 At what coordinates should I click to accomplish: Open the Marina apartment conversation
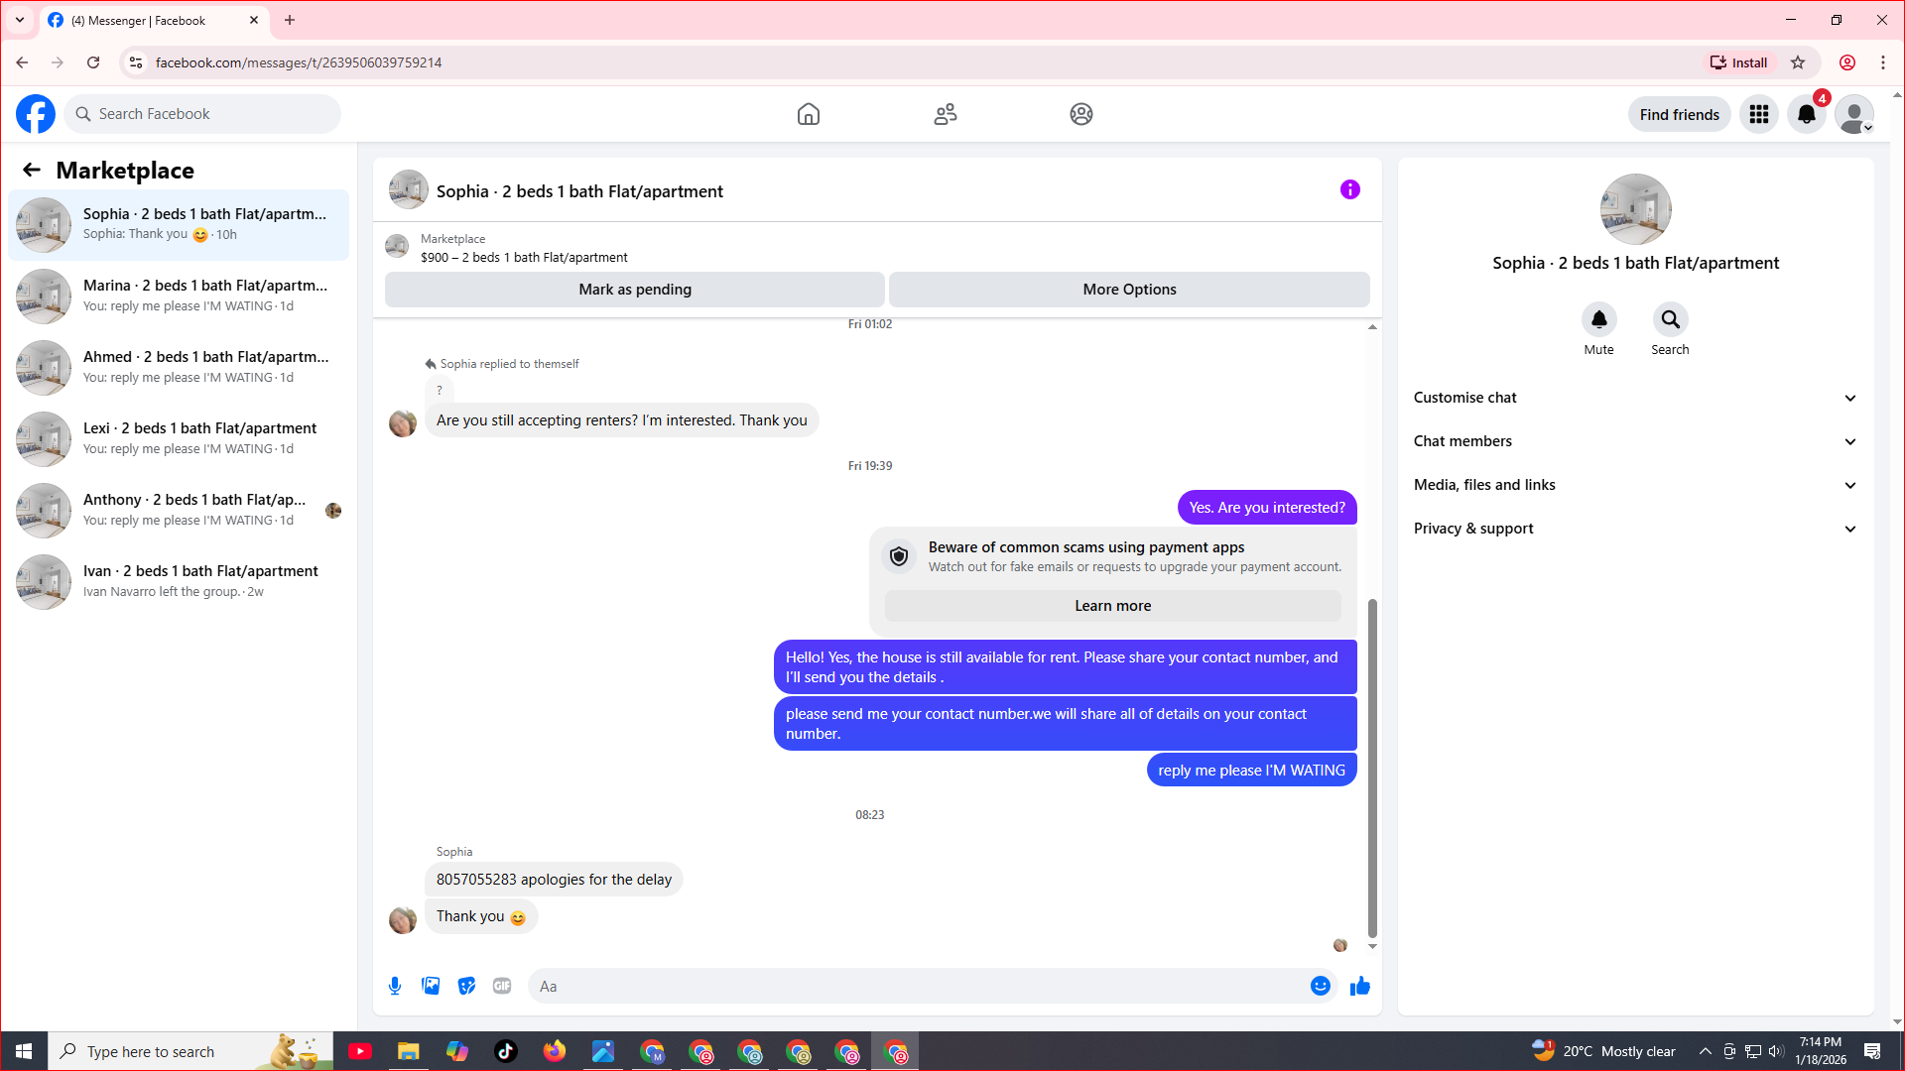[179, 296]
